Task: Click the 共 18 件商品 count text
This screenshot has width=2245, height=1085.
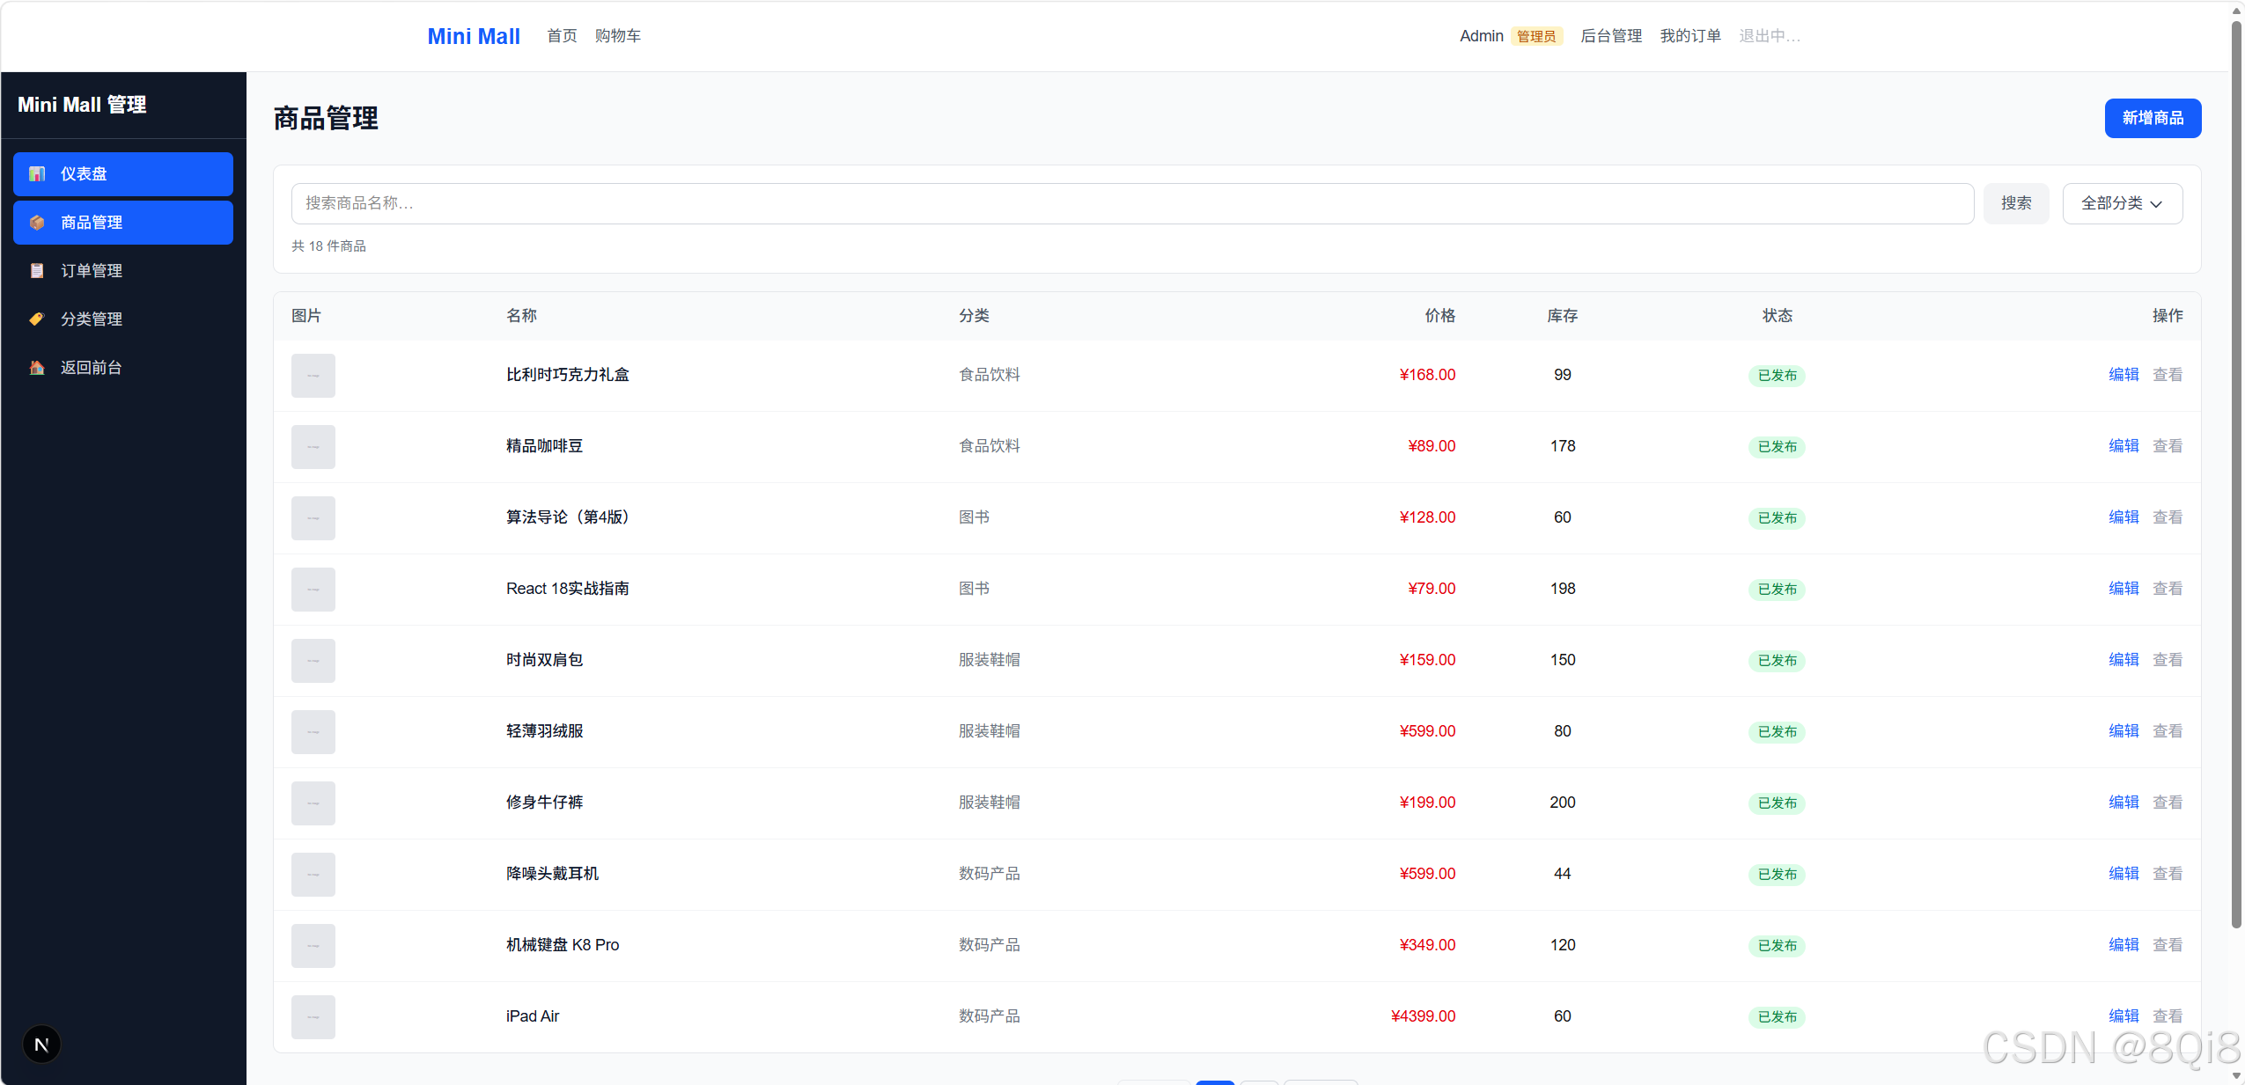Action: (328, 246)
